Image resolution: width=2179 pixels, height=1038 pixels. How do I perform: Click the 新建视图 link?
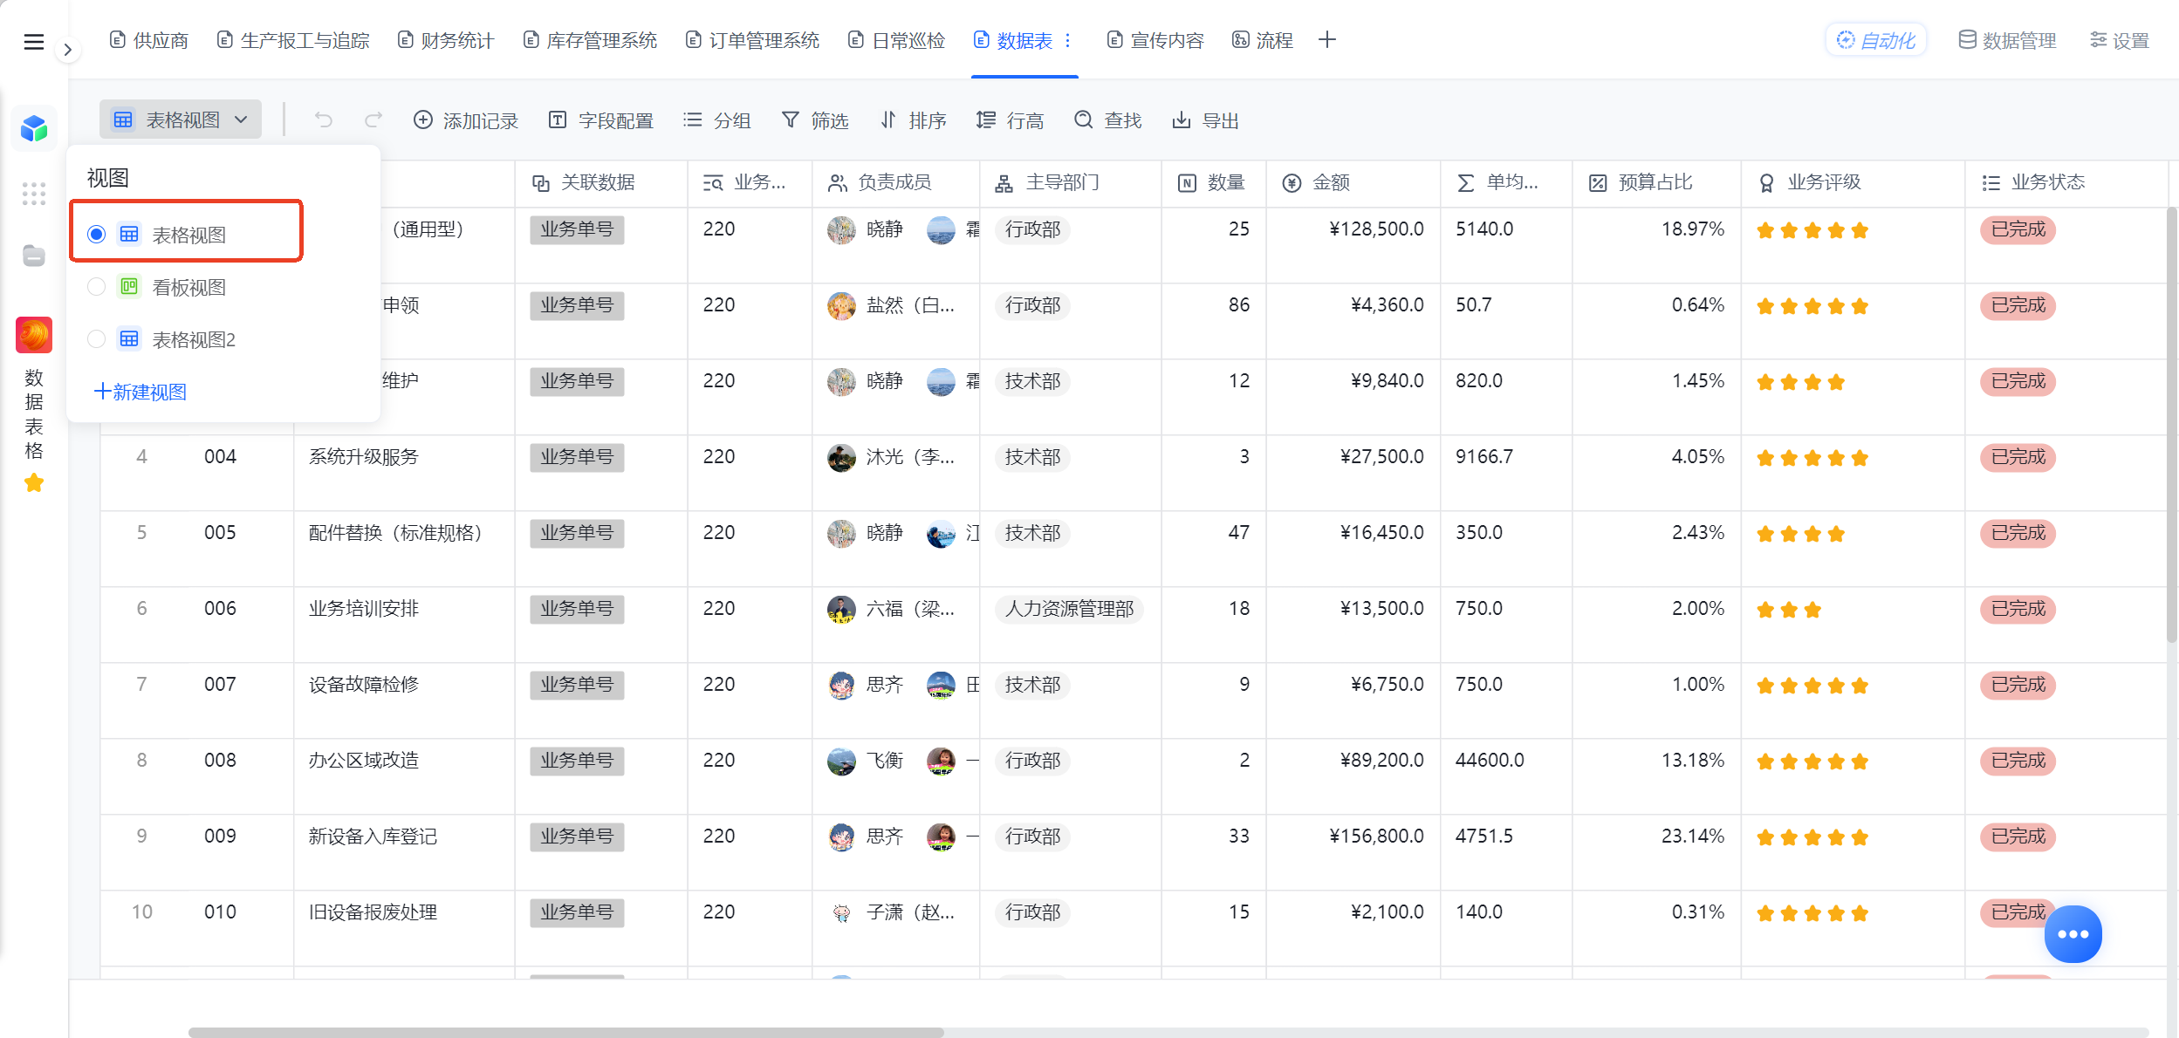[x=140, y=392]
